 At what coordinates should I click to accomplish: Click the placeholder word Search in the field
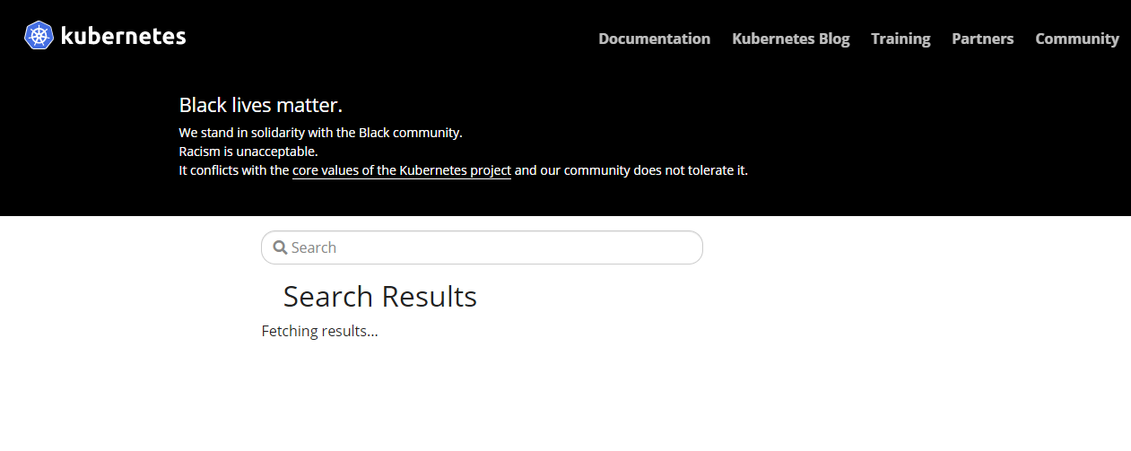point(314,247)
